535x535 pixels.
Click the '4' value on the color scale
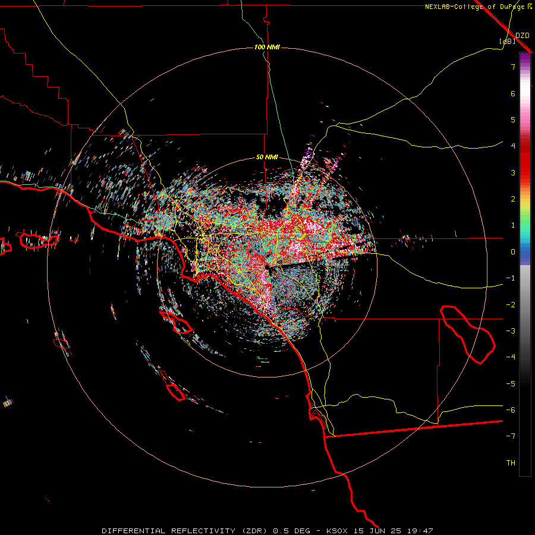[x=513, y=146]
